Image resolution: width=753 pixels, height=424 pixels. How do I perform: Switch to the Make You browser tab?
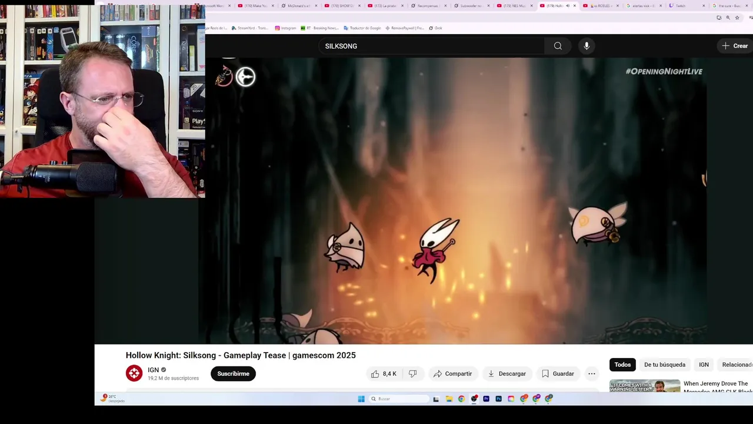(256, 6)
